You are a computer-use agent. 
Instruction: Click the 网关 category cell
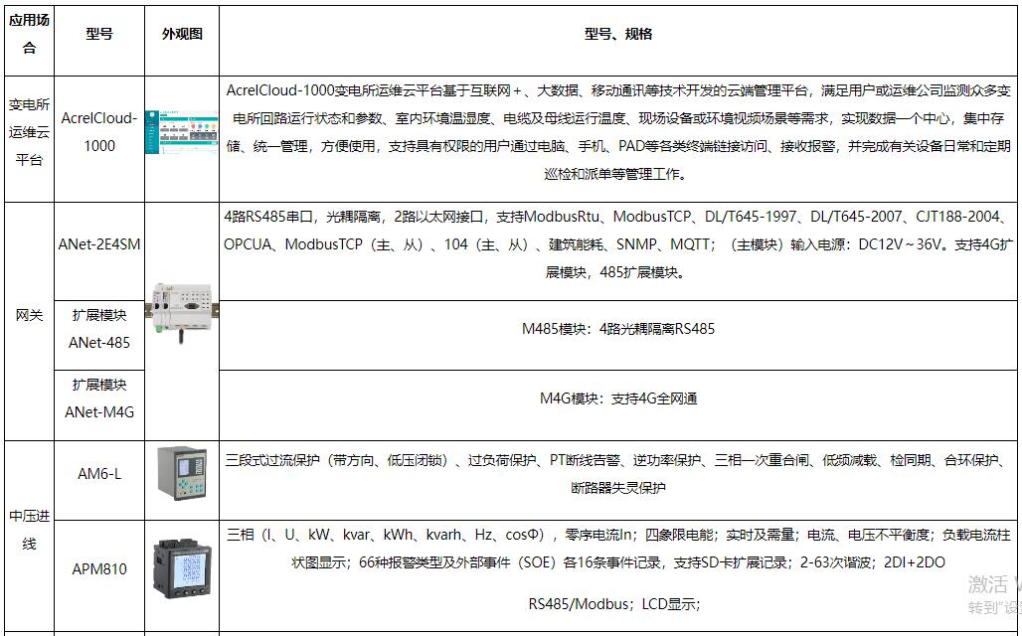29,315
